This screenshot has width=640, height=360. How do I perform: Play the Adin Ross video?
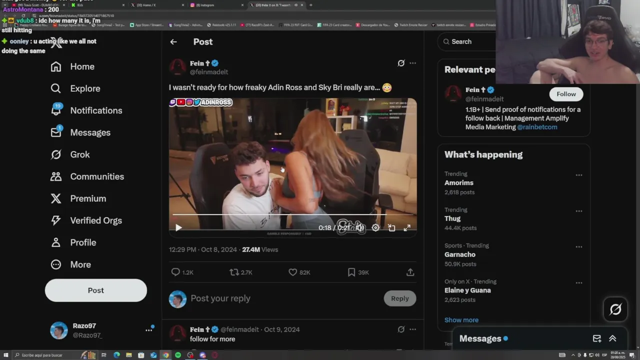[178, 228]
